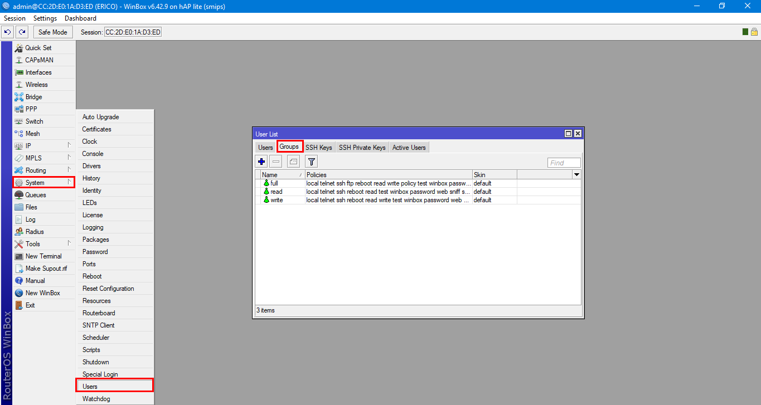Switch to Active Users tab
Viewport: 761px width, 405px height.
coord(409,148)
